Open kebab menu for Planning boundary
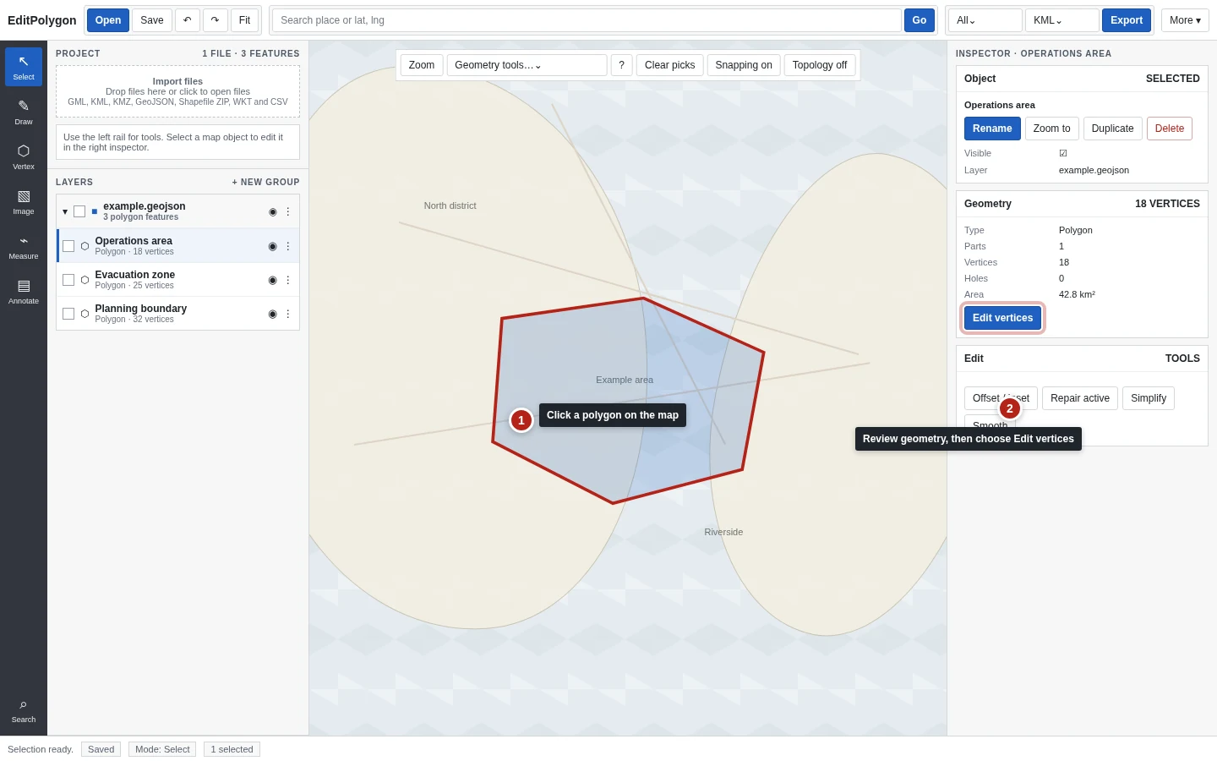1217x761 pixels. coord(287,314)
